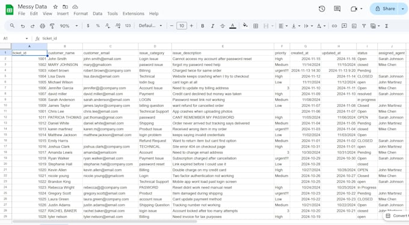Open the font dropdown Default
Screen dimensions: 409x225
150,25
